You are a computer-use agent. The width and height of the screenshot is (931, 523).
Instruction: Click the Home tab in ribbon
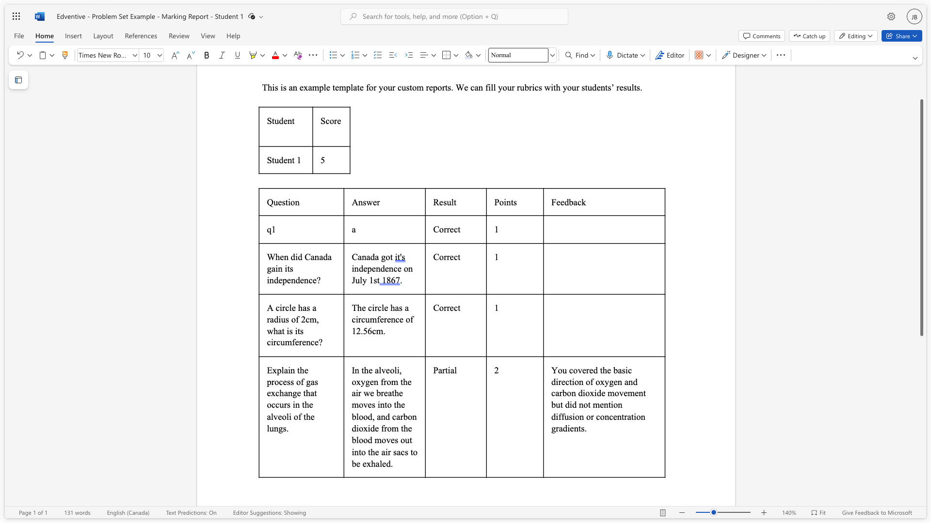(x=45, y=36)
